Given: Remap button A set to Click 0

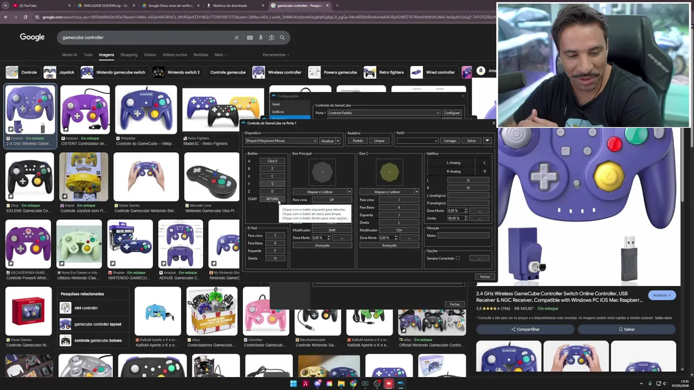Looking at the screenshot, I should tap(272, 161).
